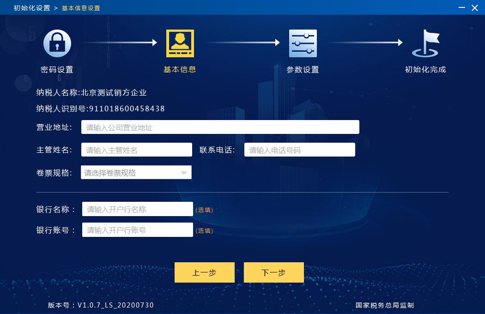Screen dimensions: 485x314
Task: Click the 银行名称 bank name field
Action: [x=137, y=209]
